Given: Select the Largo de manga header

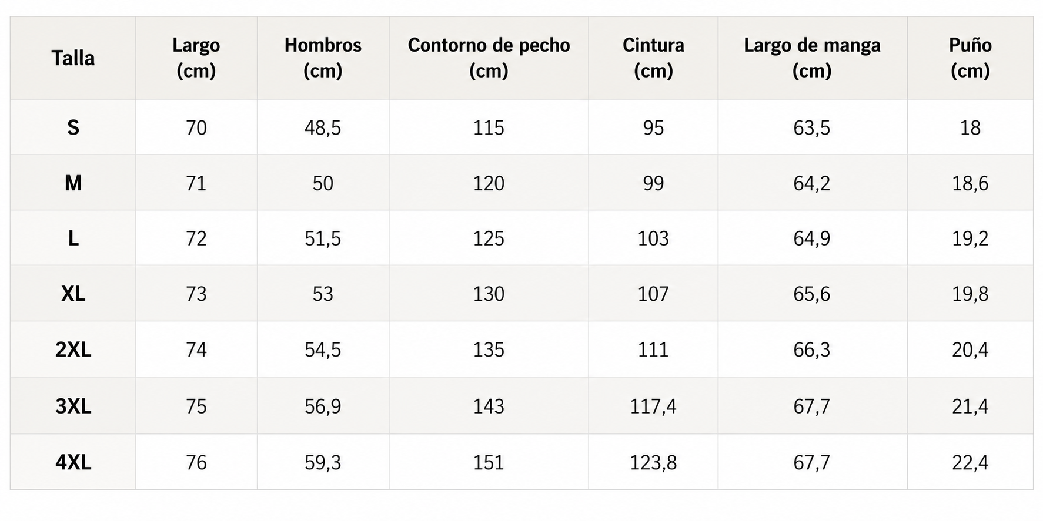Looking at the screenshot, I should (812, 58).
